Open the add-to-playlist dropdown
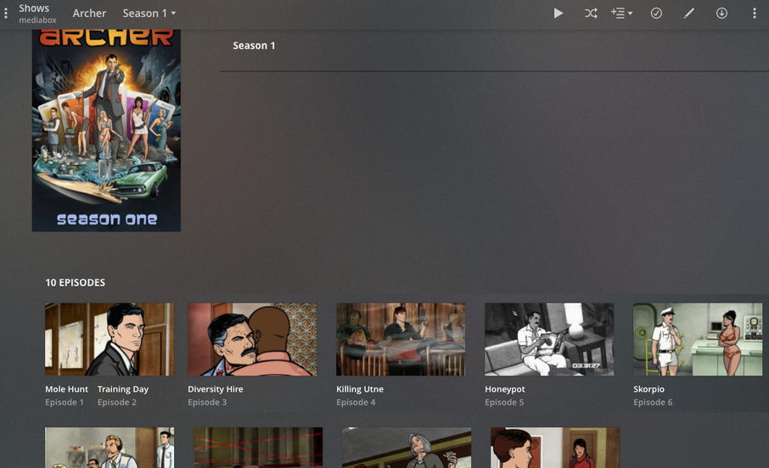The width and height of the screenshot is (769, 468). coord(621,14)
